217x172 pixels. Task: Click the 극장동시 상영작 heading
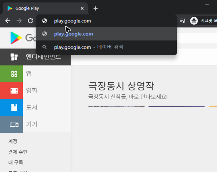point(121,86)
